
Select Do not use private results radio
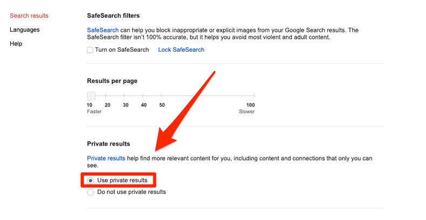[91, 192]
